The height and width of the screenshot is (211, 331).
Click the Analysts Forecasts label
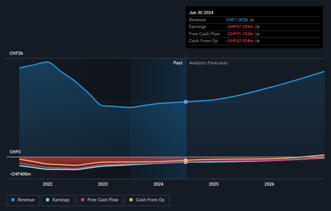click(x=208, y=63)
